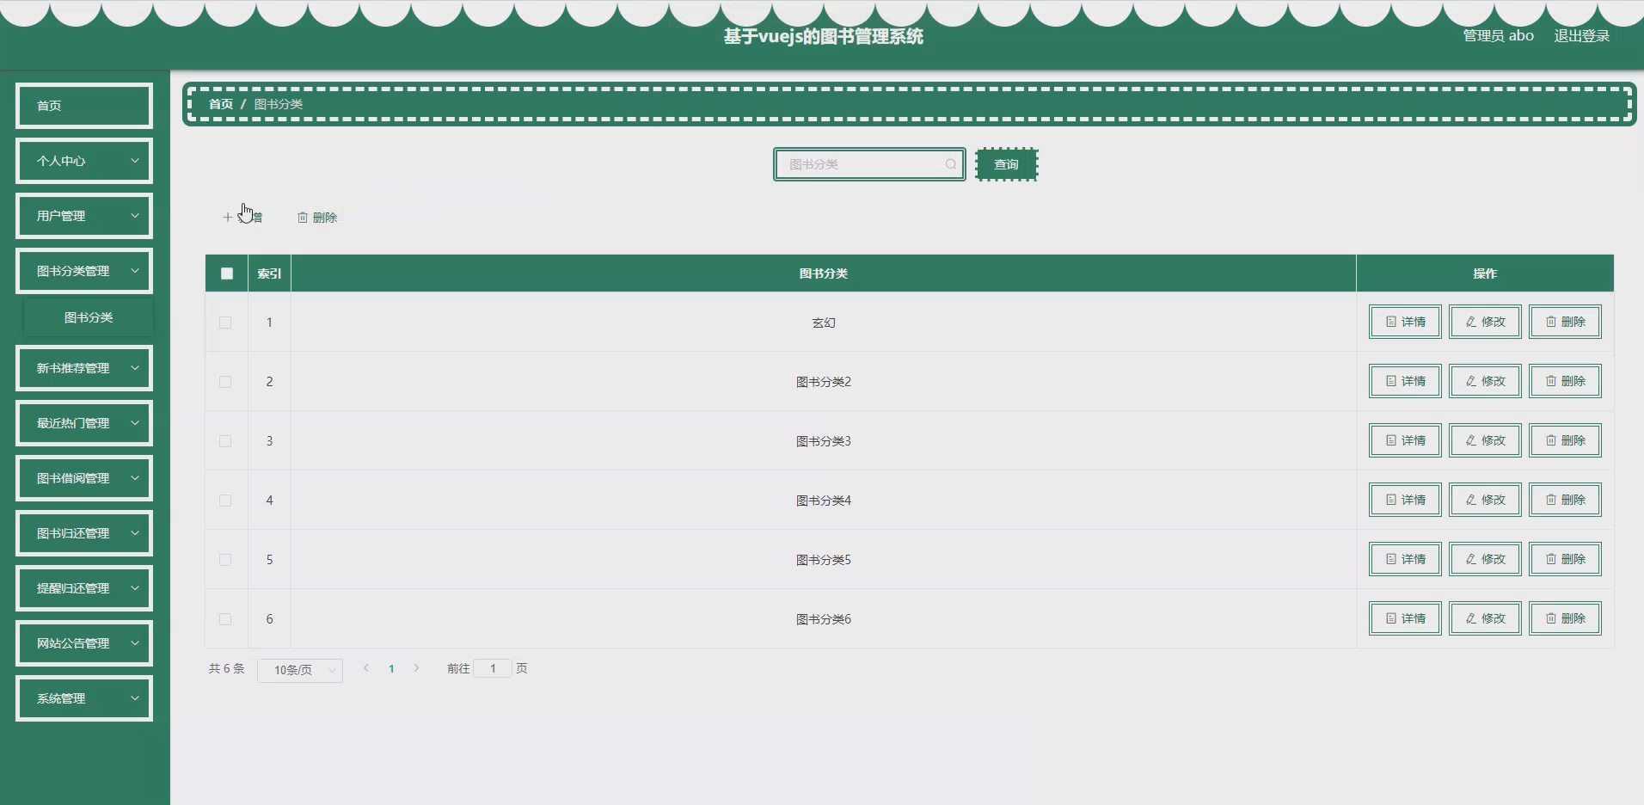Expand 个人中心 sidebar menu
The image size is (1644, 805).
coord(84,161)
